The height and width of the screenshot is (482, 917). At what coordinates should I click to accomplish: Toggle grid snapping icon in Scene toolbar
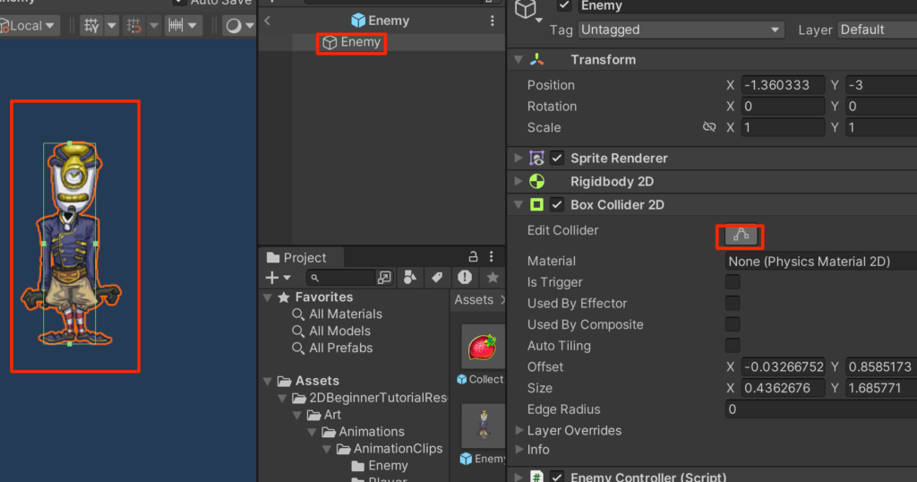pyautogui.click(x=91, y=26)
